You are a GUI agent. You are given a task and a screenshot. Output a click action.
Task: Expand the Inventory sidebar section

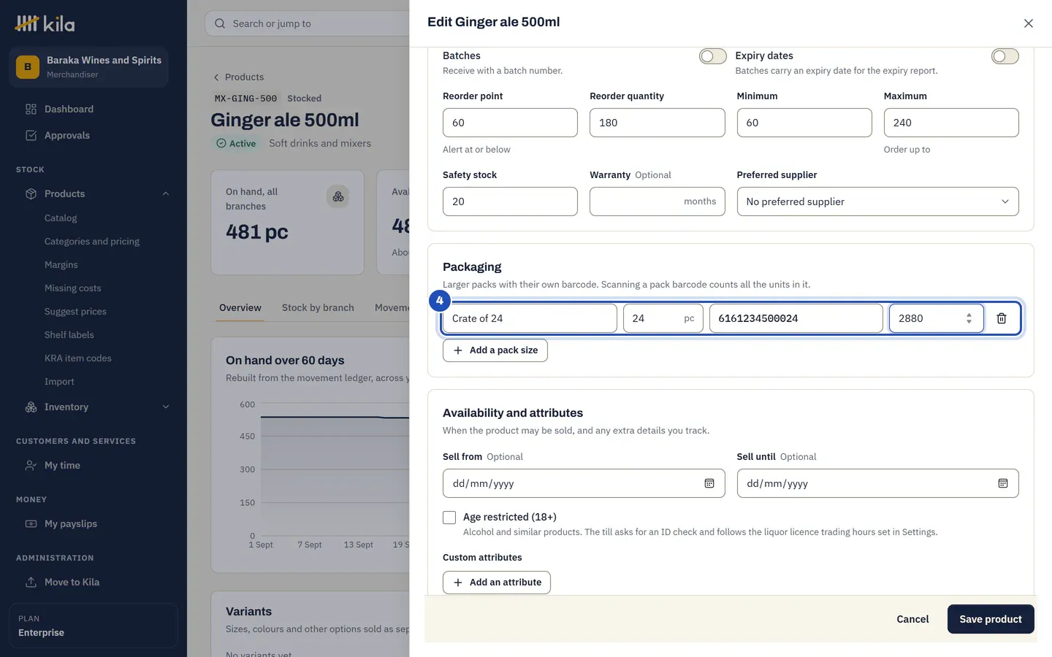click(x=166, y=407)
